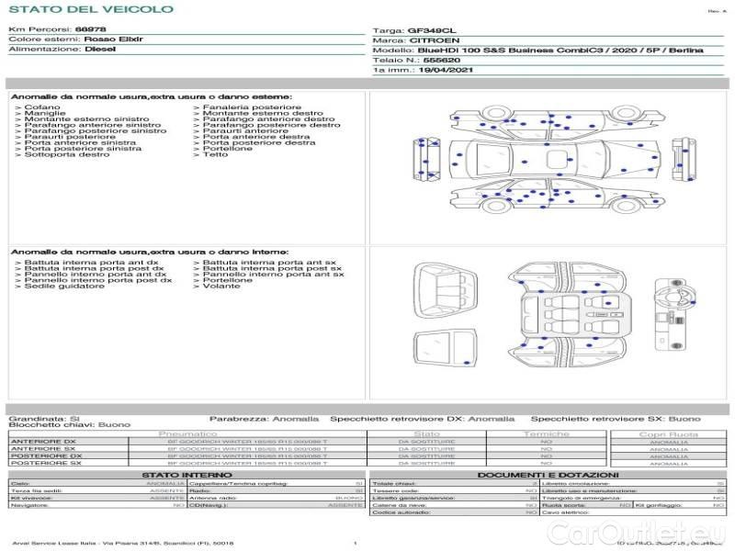Click the 'Copri Ruota' column header
Viewport: 735px width, 551px height.
click(668, 434)
